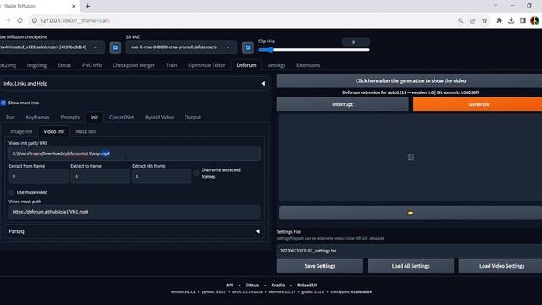Screen dimensions: 542x305
Task: Select the Deforum tab
Action: 246,65
